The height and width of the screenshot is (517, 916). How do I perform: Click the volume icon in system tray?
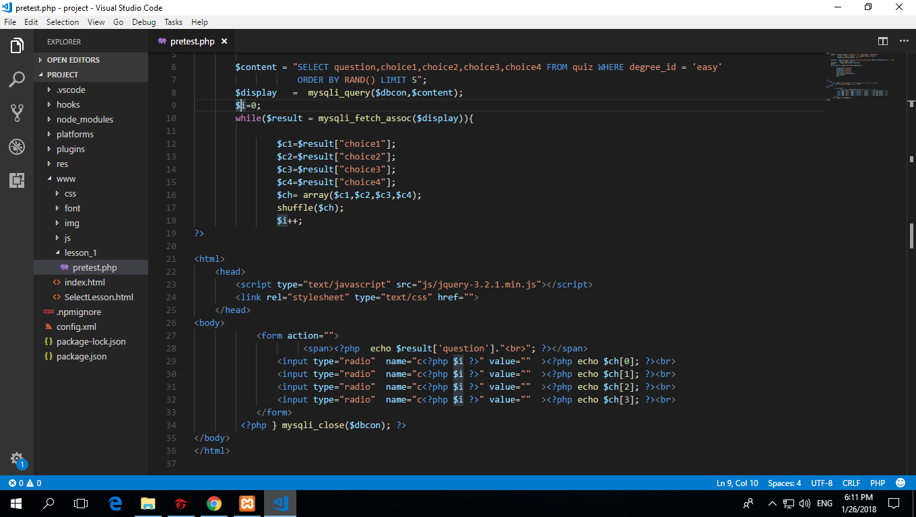point(805,503)
